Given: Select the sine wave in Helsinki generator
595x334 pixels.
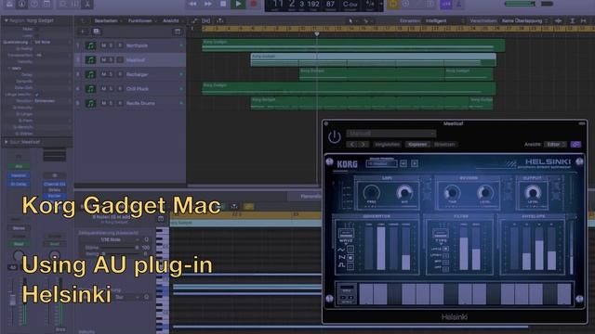Looking at the screenshot, I should [x=350, y=250].
